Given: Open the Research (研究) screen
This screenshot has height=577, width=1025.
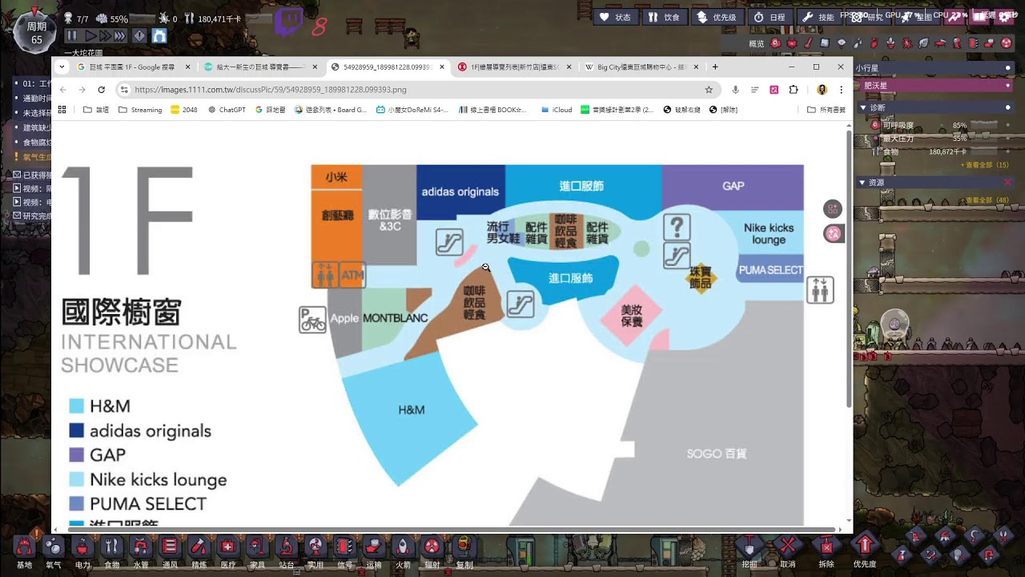Looking at the screenshot, I should click(867, 17).
